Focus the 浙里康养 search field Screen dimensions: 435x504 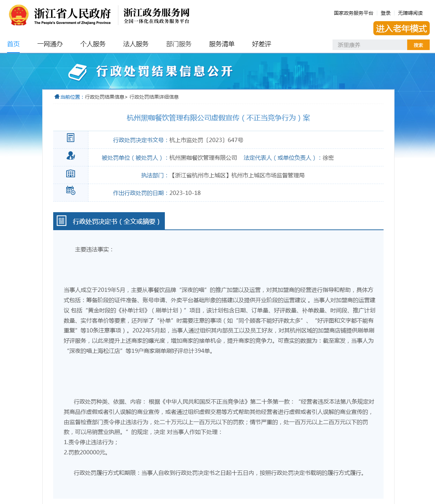click(x=370, y=45)
